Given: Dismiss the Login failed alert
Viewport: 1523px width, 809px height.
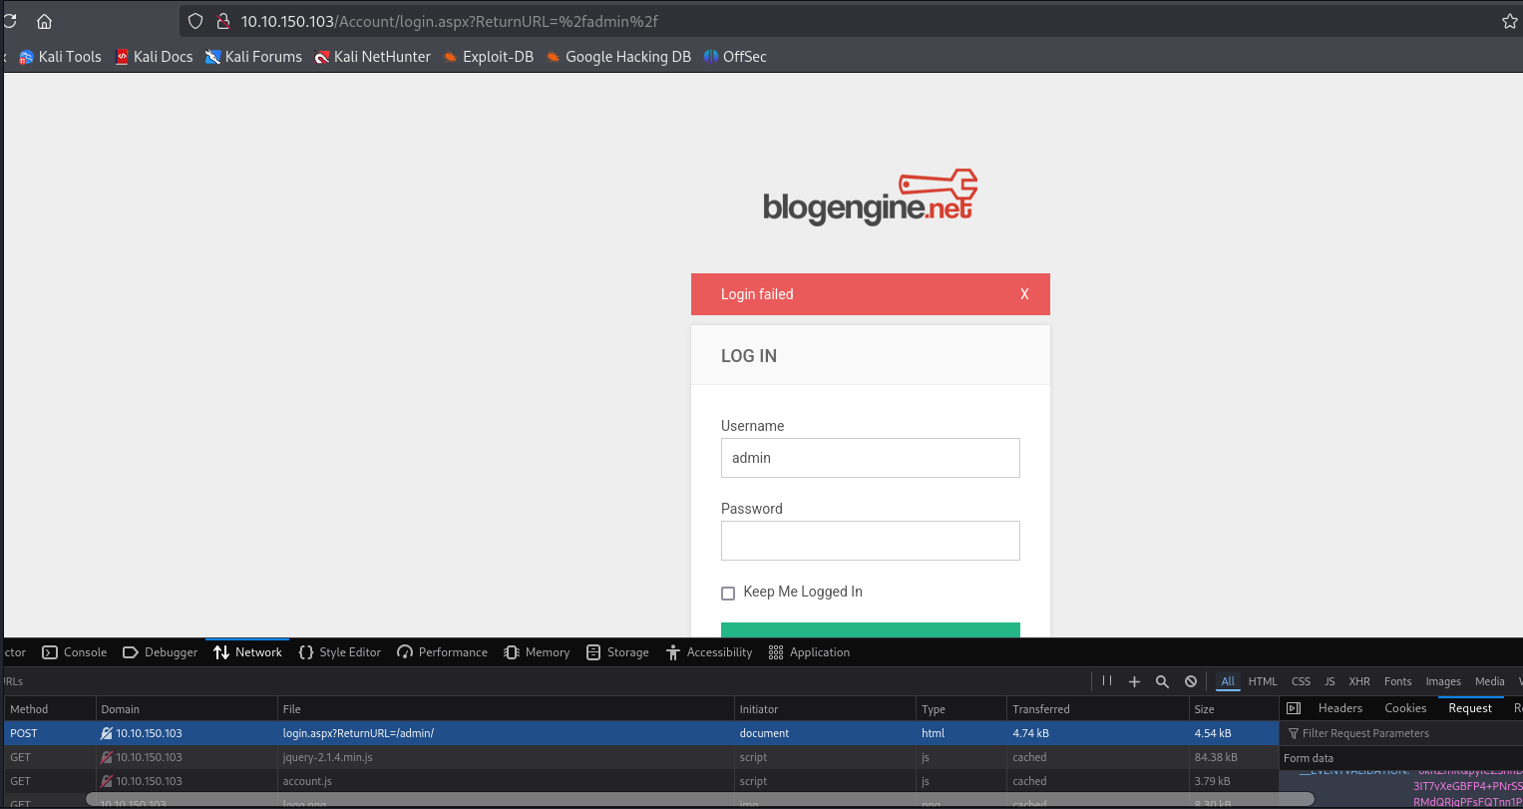Looking at the screenshot, I should pyautogui.click(x=1024, y=294).
